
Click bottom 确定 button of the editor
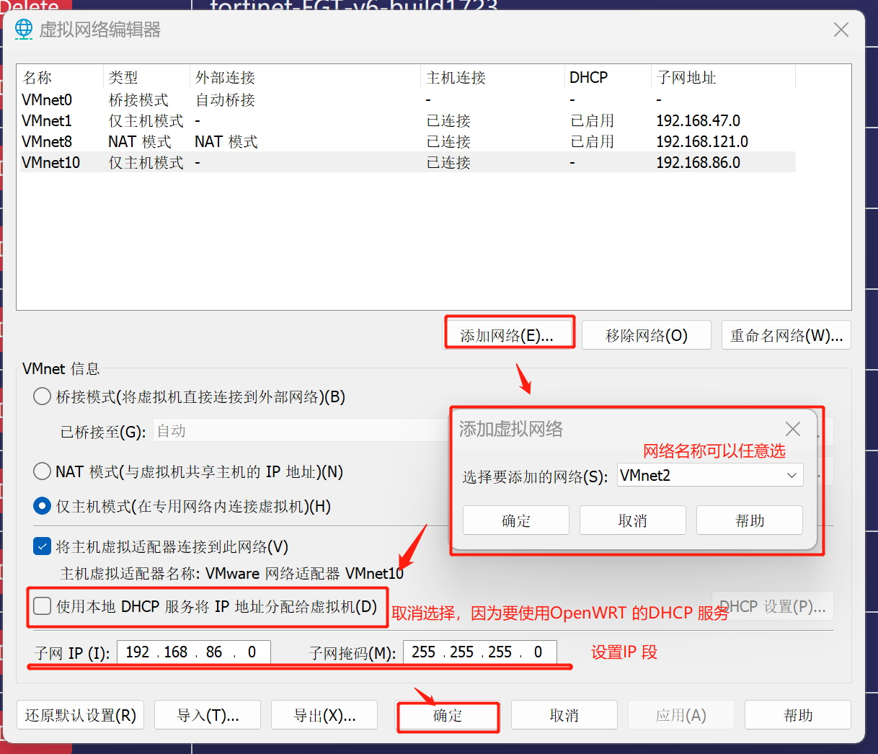(448, 715)
